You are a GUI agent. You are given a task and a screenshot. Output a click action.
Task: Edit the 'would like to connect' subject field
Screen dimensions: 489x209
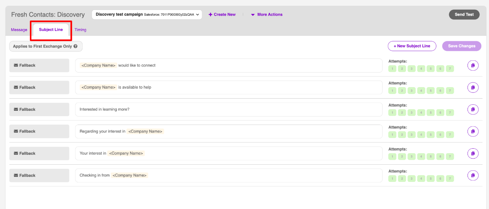point(229,65)
